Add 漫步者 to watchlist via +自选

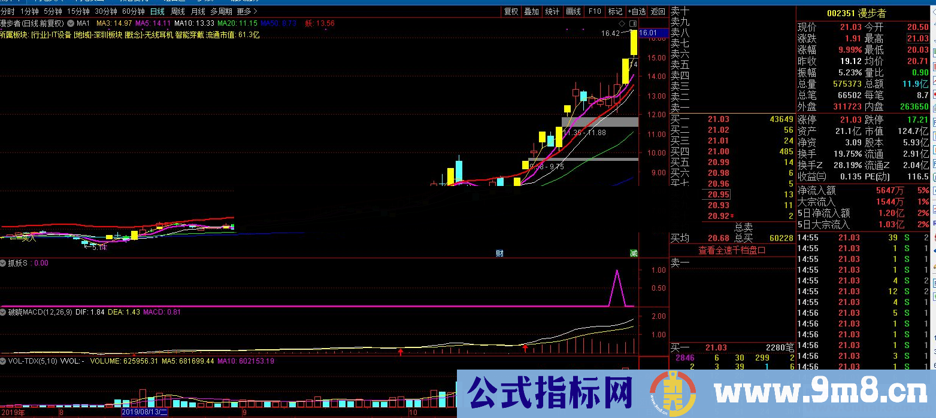click(637, 11)
